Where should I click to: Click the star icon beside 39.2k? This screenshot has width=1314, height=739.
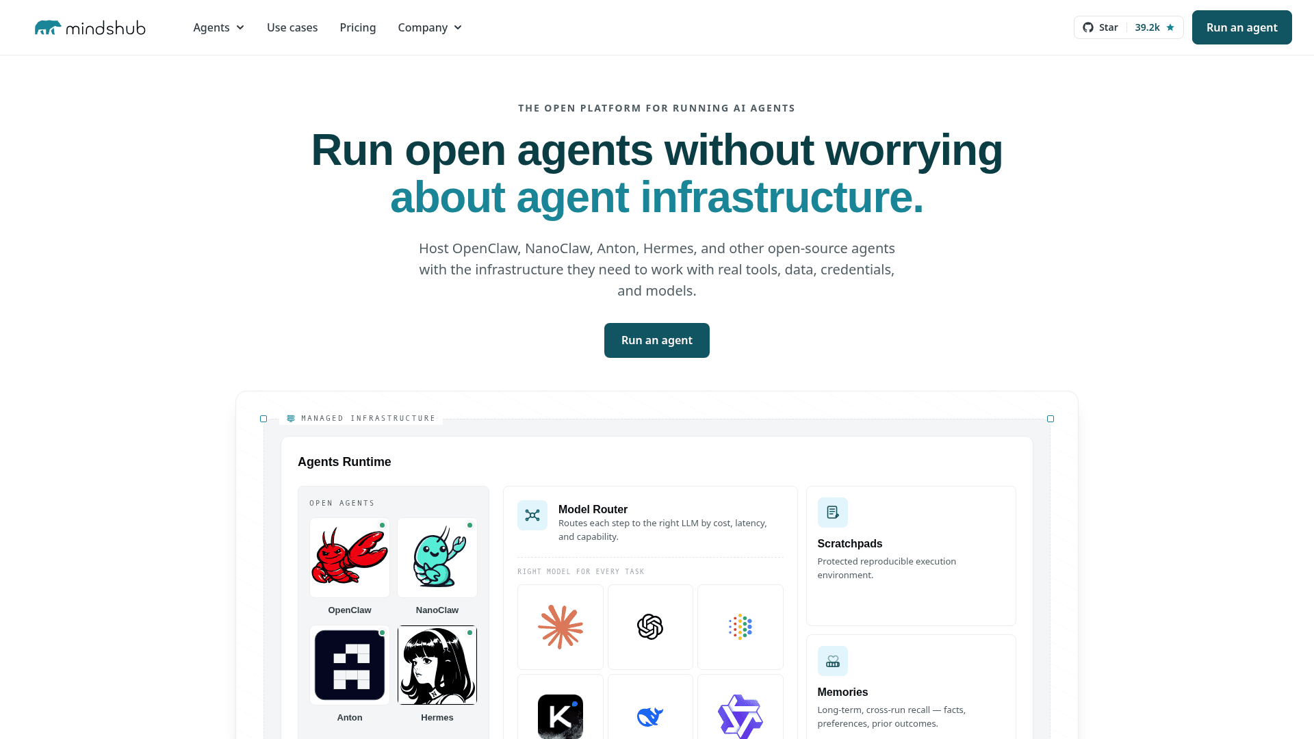[x=1170, y=27]
